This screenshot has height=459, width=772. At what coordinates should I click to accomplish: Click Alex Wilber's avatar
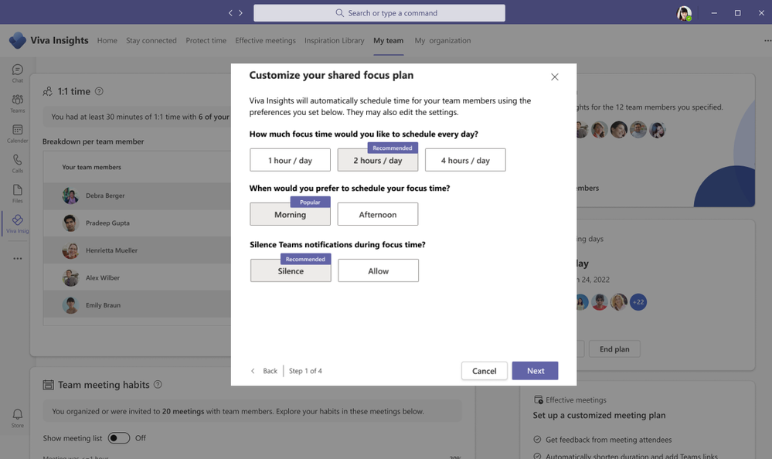(x=70, y=277)
